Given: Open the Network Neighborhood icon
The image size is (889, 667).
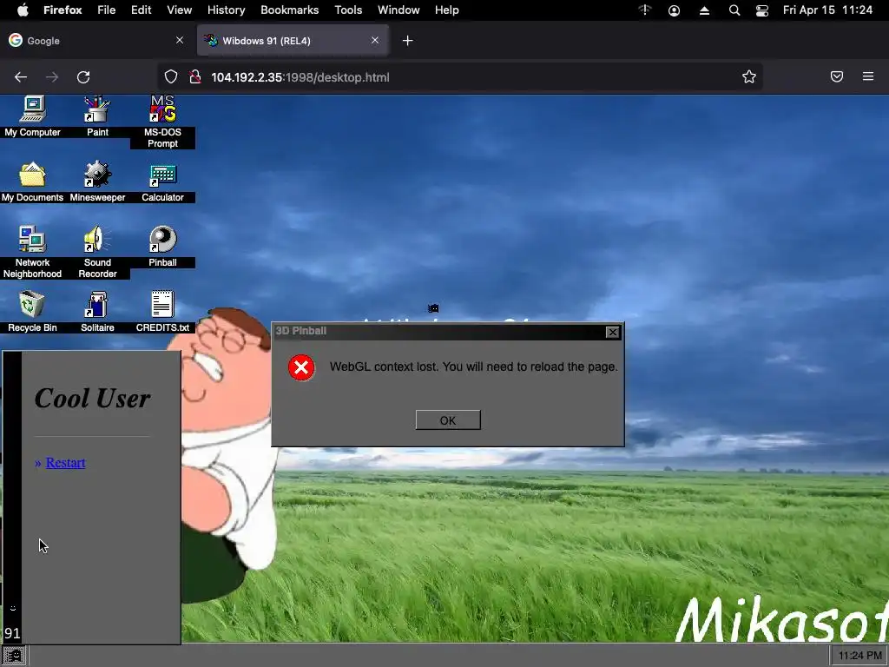Looking at the screenshot, I should pyautogui.click(x=32, y=252).
